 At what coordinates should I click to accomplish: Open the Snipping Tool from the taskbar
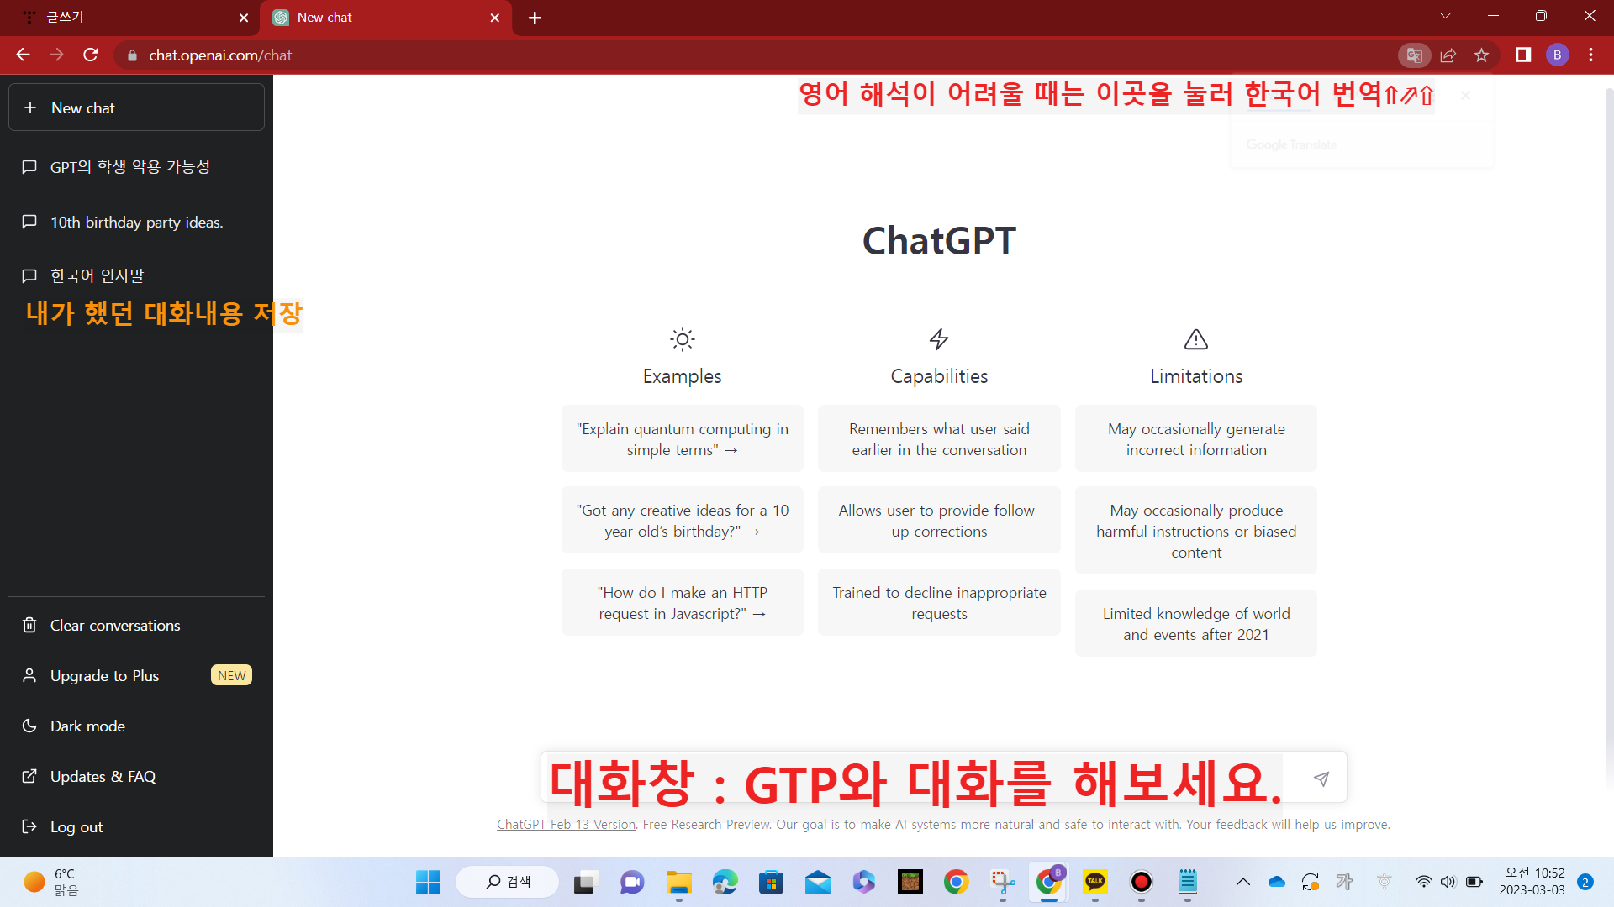(1002, 882)
